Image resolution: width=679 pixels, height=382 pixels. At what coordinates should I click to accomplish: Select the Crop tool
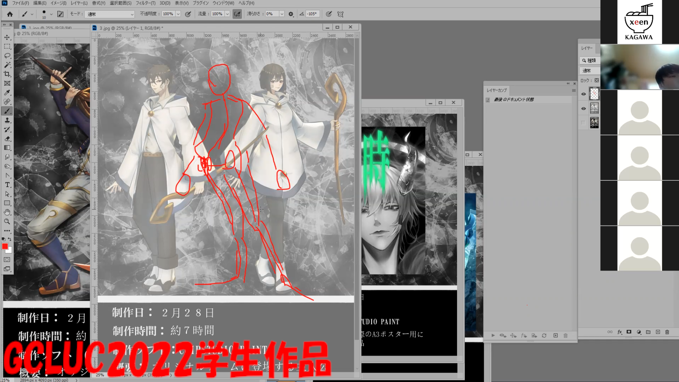click(7, 74)
